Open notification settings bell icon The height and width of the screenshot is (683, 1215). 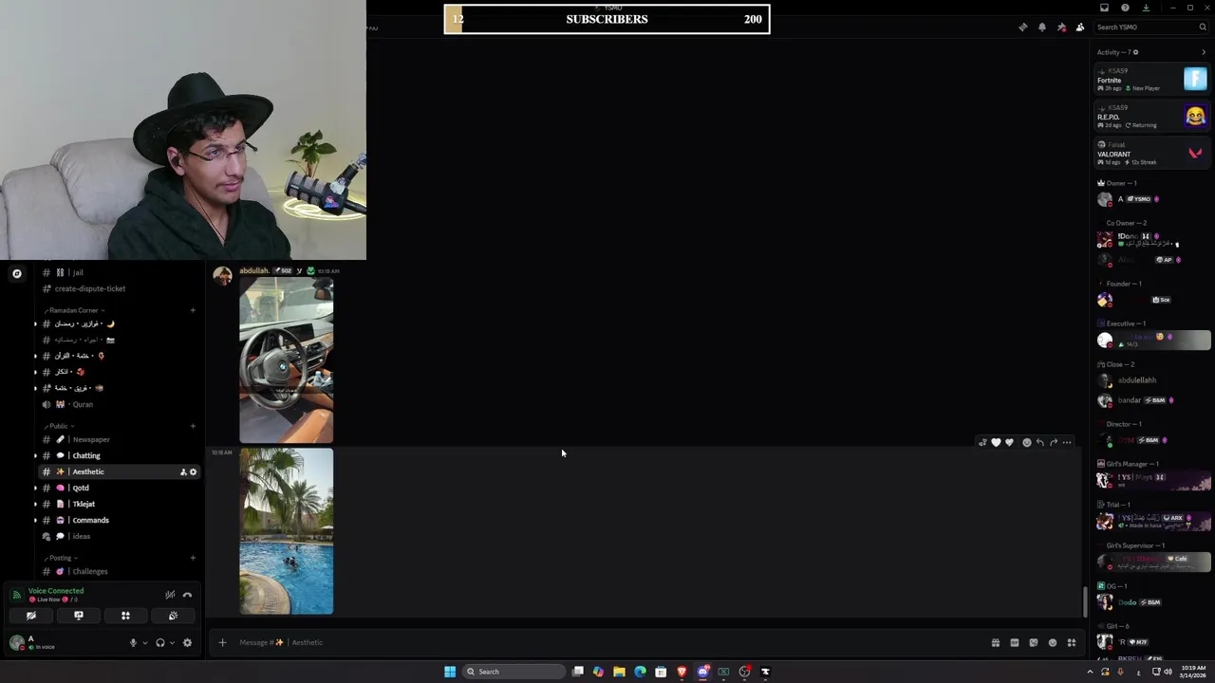click(1042, 28)
